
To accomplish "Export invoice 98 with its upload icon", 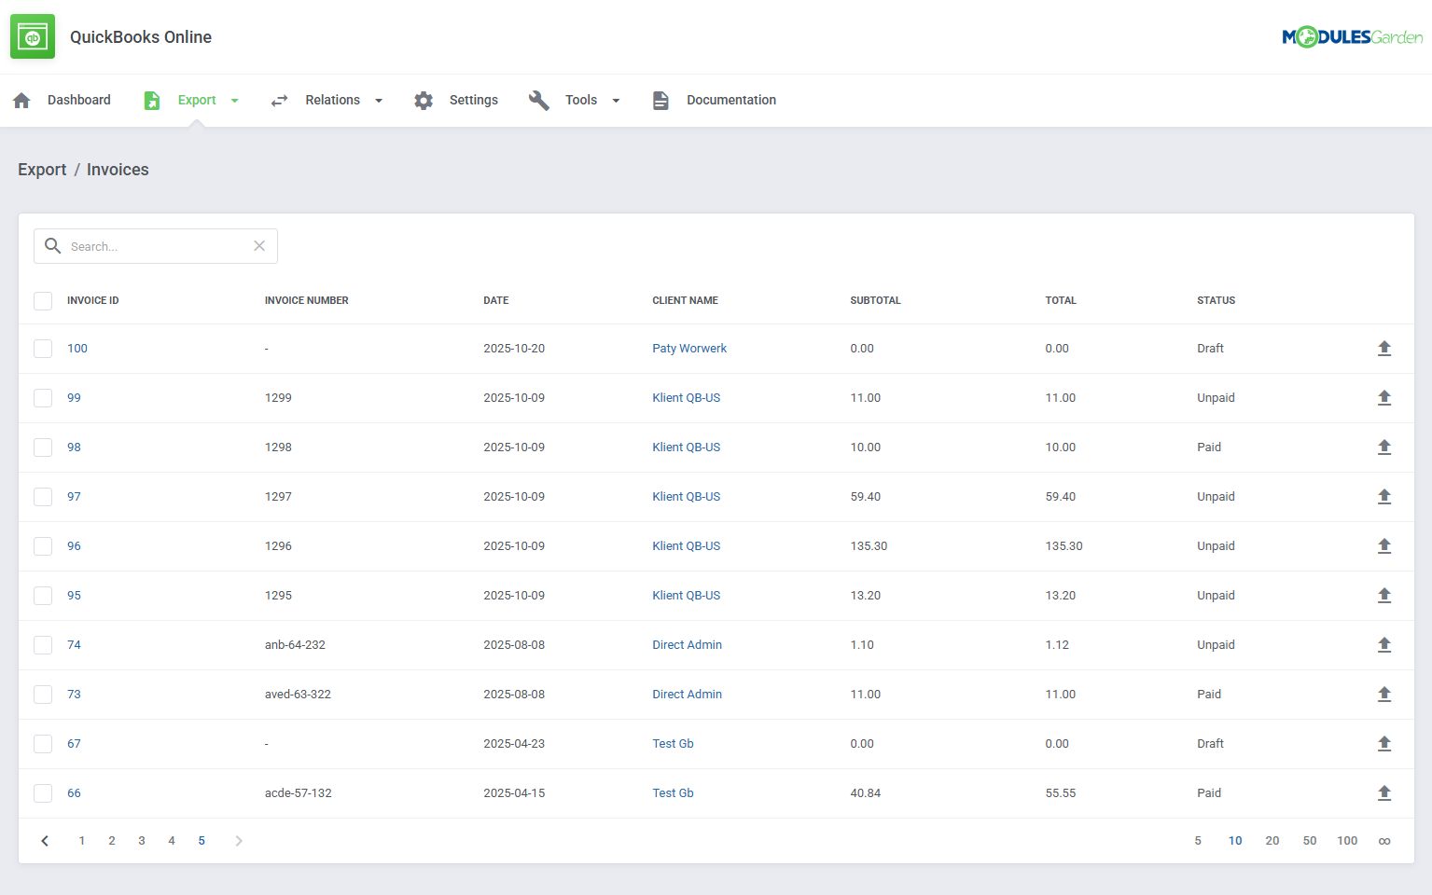I will (1384, 447).
